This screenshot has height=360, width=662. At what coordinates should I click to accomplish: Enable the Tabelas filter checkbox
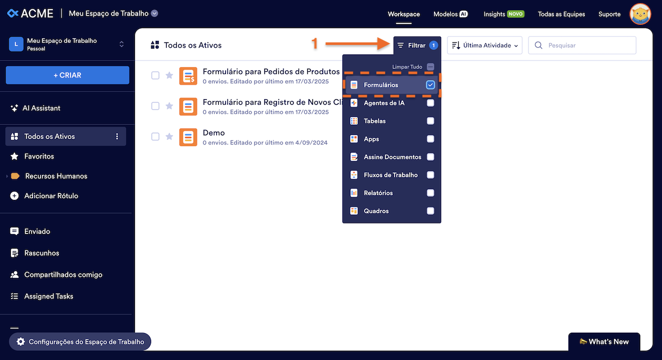(430, 121)
